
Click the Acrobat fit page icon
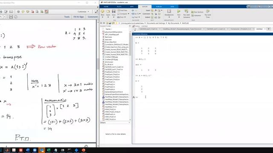click(16, 17)
